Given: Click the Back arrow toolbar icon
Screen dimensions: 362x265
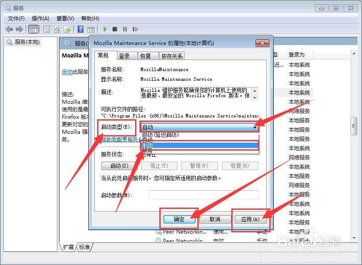Looking at the screenshot, I should [x=9, y=29].
